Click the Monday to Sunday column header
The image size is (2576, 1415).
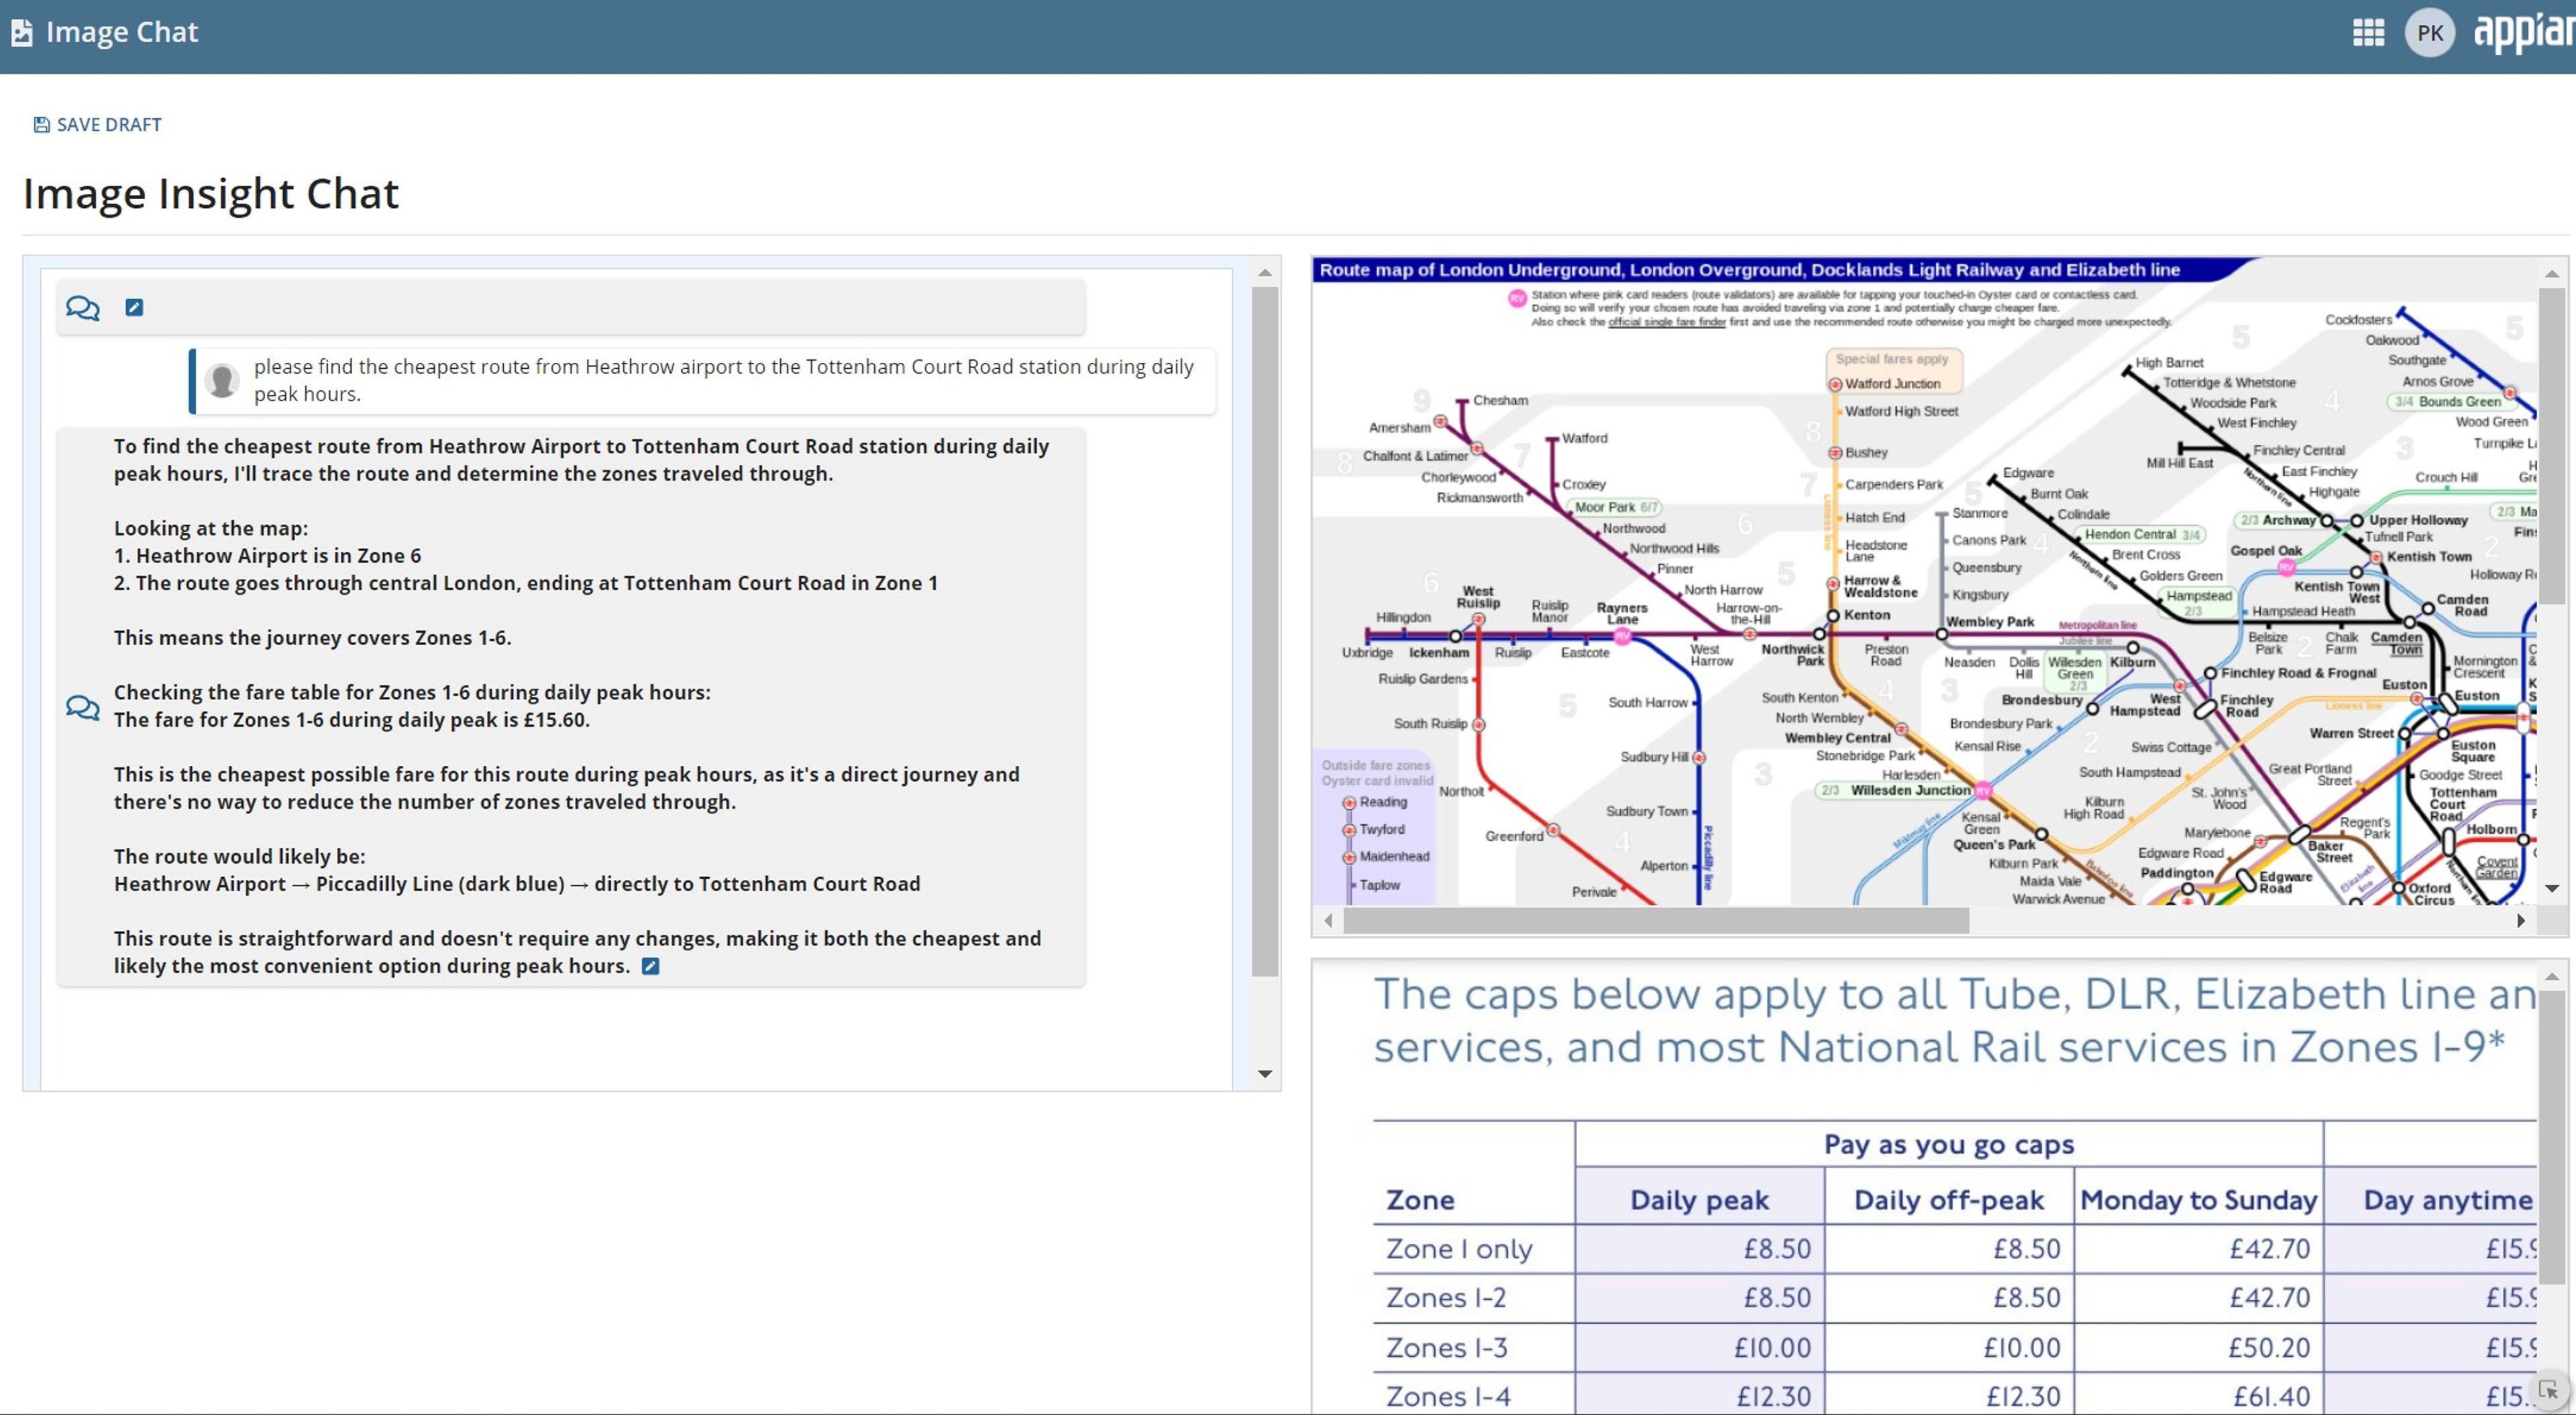[2198, 1200]
